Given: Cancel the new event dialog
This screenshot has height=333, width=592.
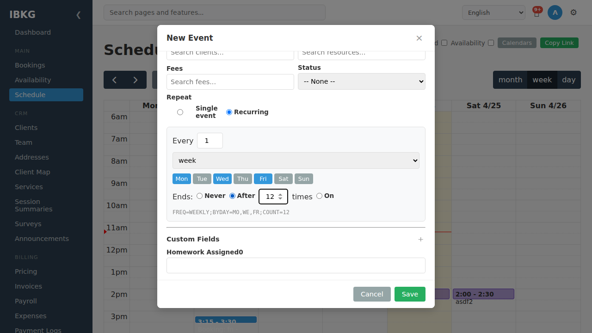Looking at the screenshot, I should [372, 294].
